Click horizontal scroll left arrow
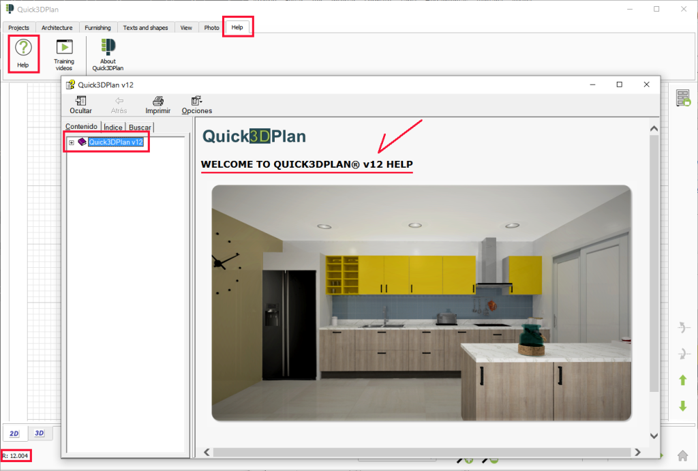 tap(207, 453)
